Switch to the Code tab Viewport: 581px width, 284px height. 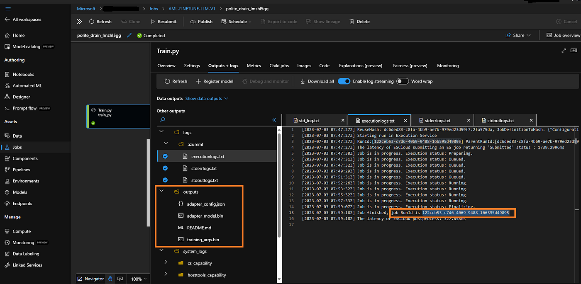(x=325, y=66)
